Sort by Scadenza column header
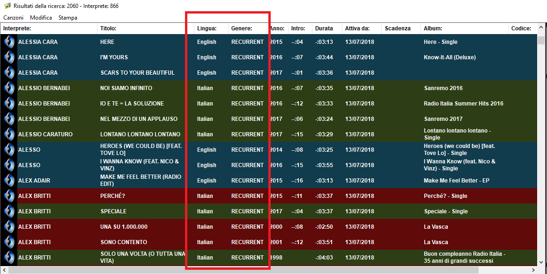Screen dimensions: 547x274 [401, 28]
